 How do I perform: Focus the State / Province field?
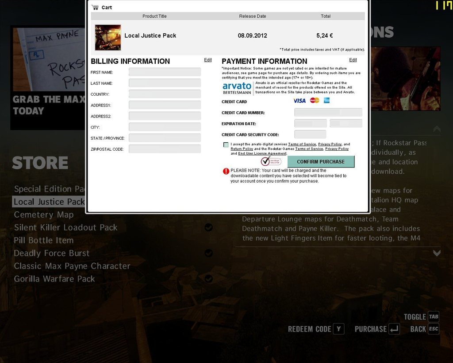pos(165,138)
